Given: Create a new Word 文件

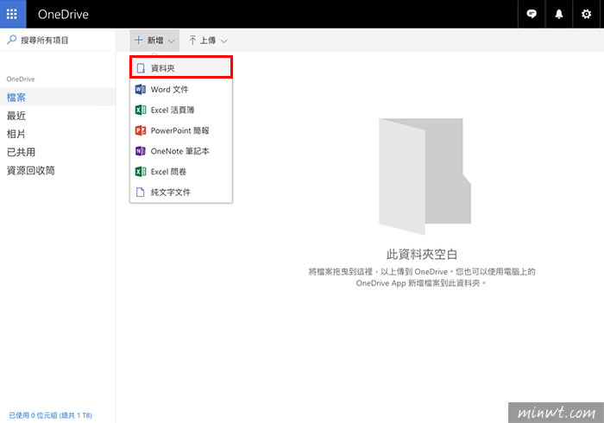Looking at the screenshot, I should [181, 90].
